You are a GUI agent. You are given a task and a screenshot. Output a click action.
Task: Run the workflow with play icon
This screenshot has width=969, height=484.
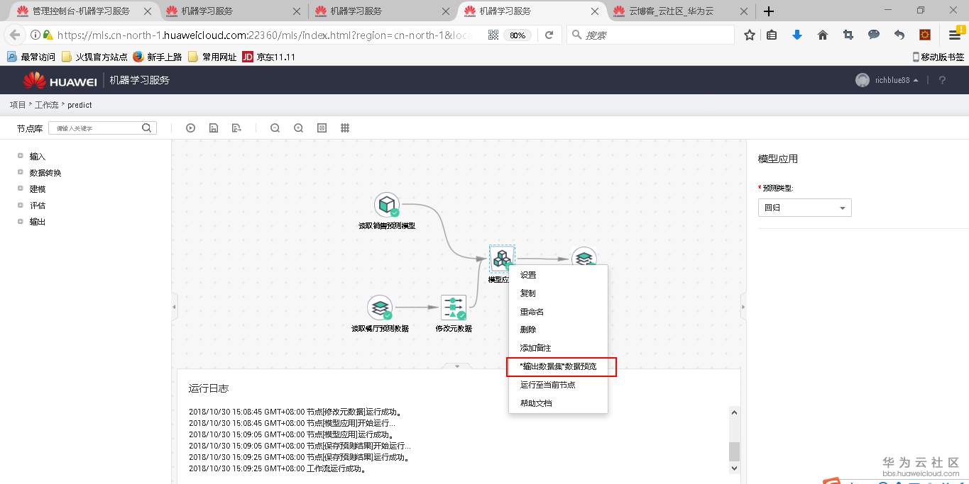tap(190, 128)
